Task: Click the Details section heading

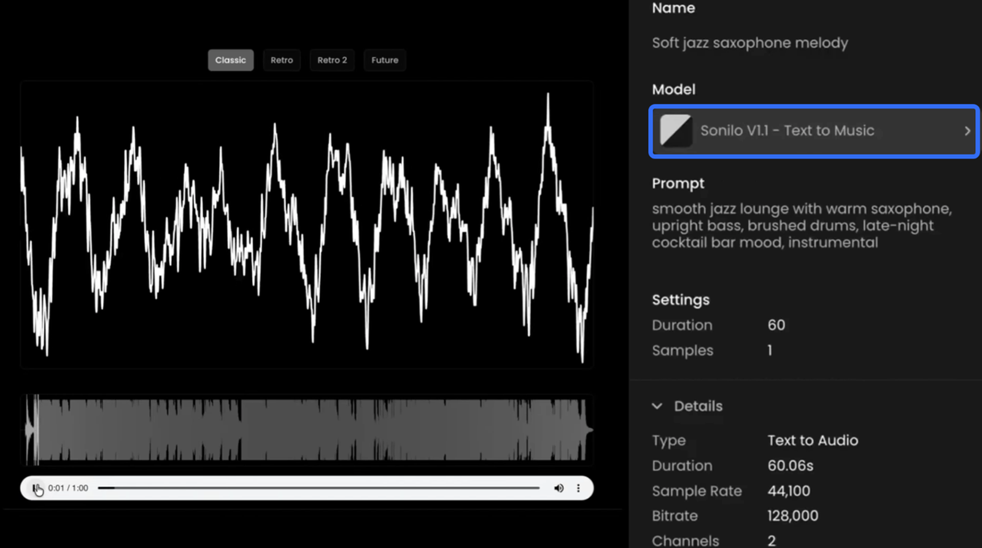Action: point(698,406)
